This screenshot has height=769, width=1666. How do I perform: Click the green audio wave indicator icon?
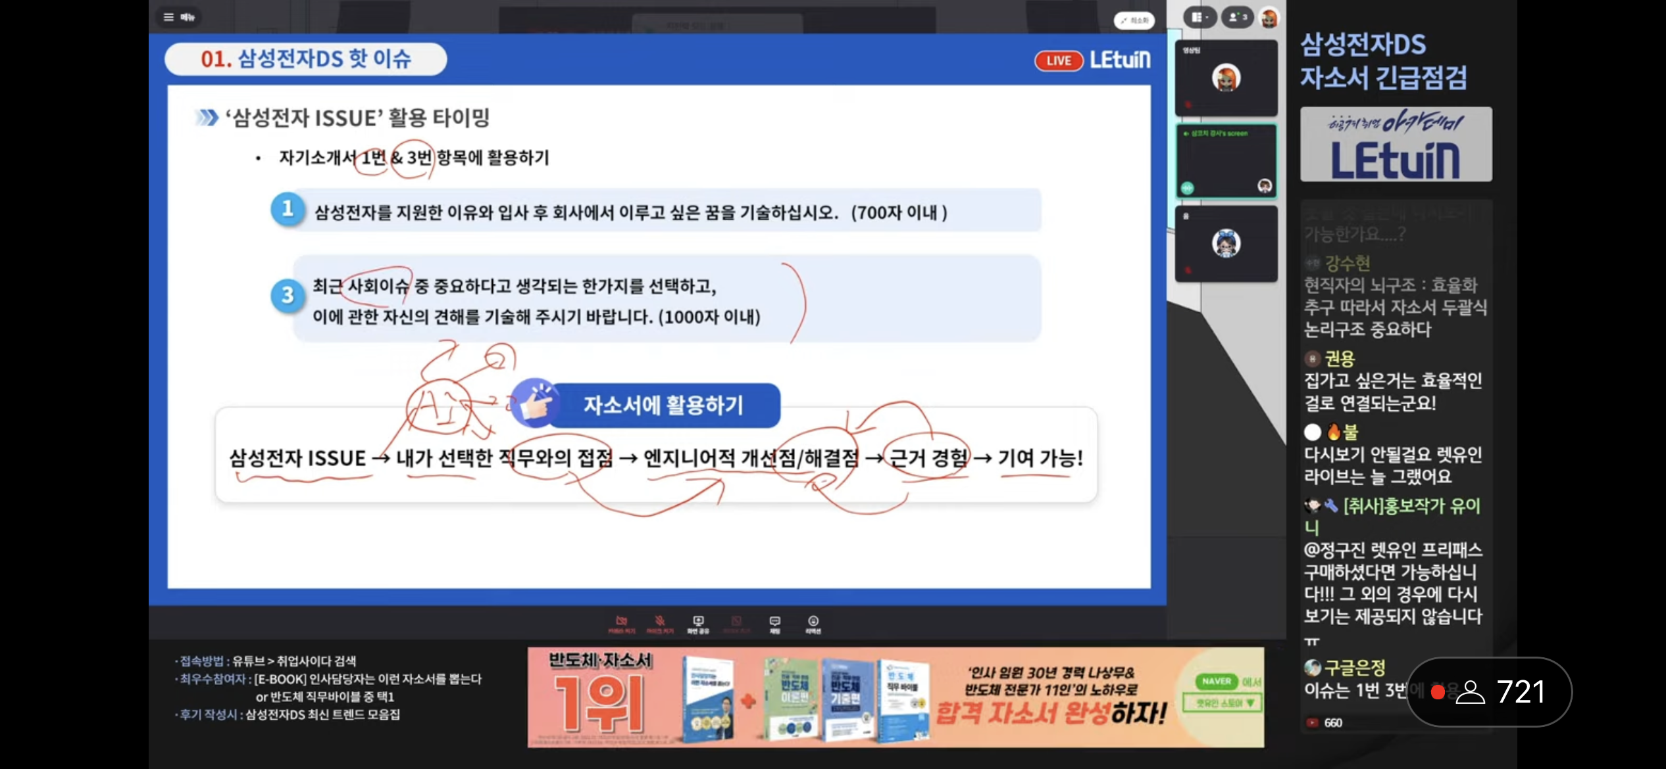pyautogui.click(x=1187, y=187)
